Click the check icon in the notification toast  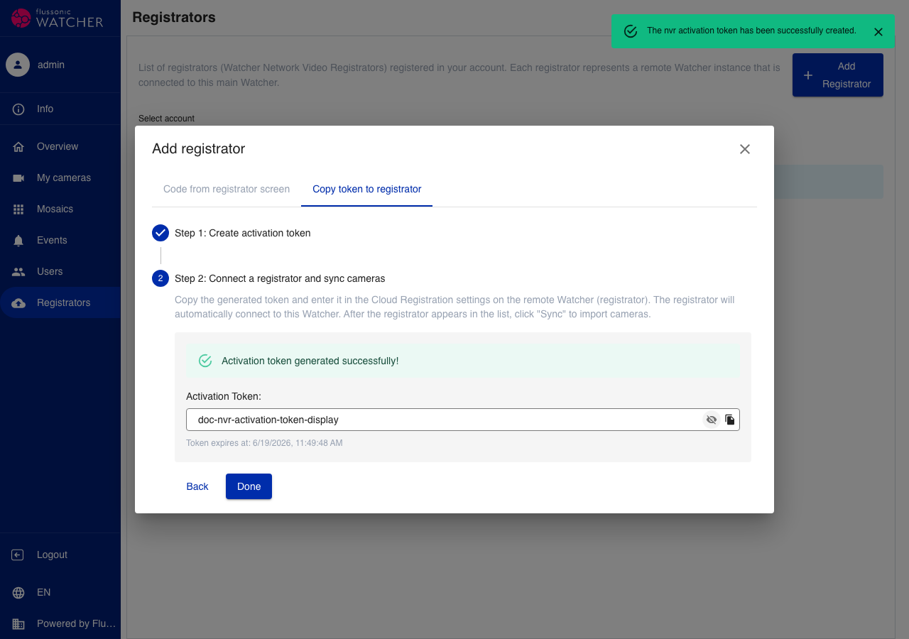(x=631, y=31)
